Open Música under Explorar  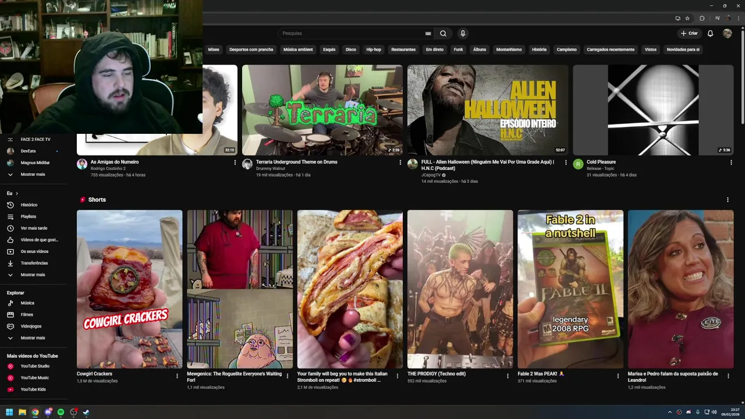coord(27,303)
